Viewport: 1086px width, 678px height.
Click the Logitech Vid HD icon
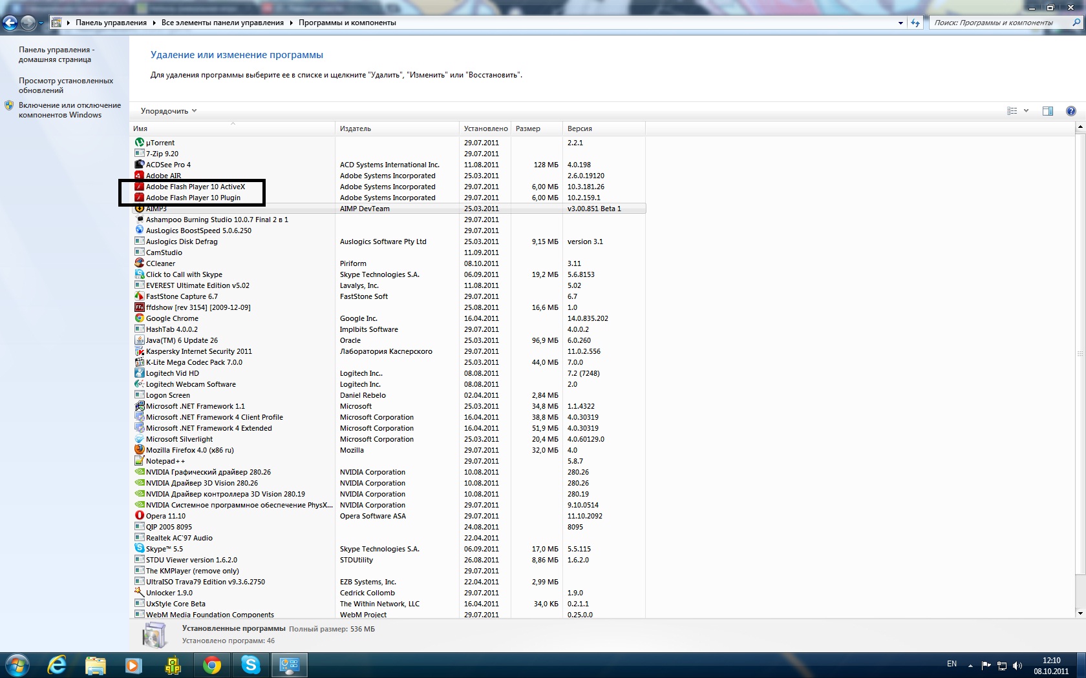pyautogui.click(x=139, y=373)
